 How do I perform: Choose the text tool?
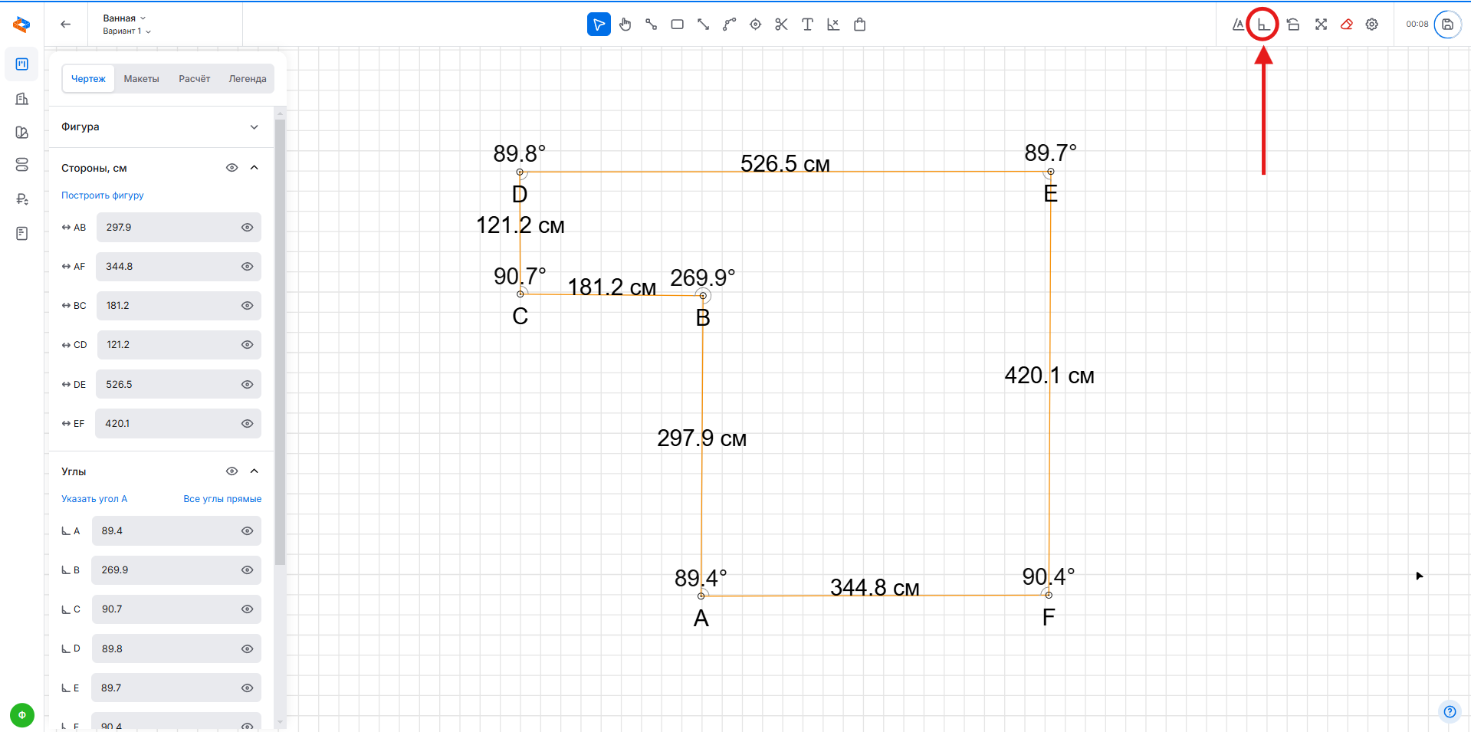807,25
